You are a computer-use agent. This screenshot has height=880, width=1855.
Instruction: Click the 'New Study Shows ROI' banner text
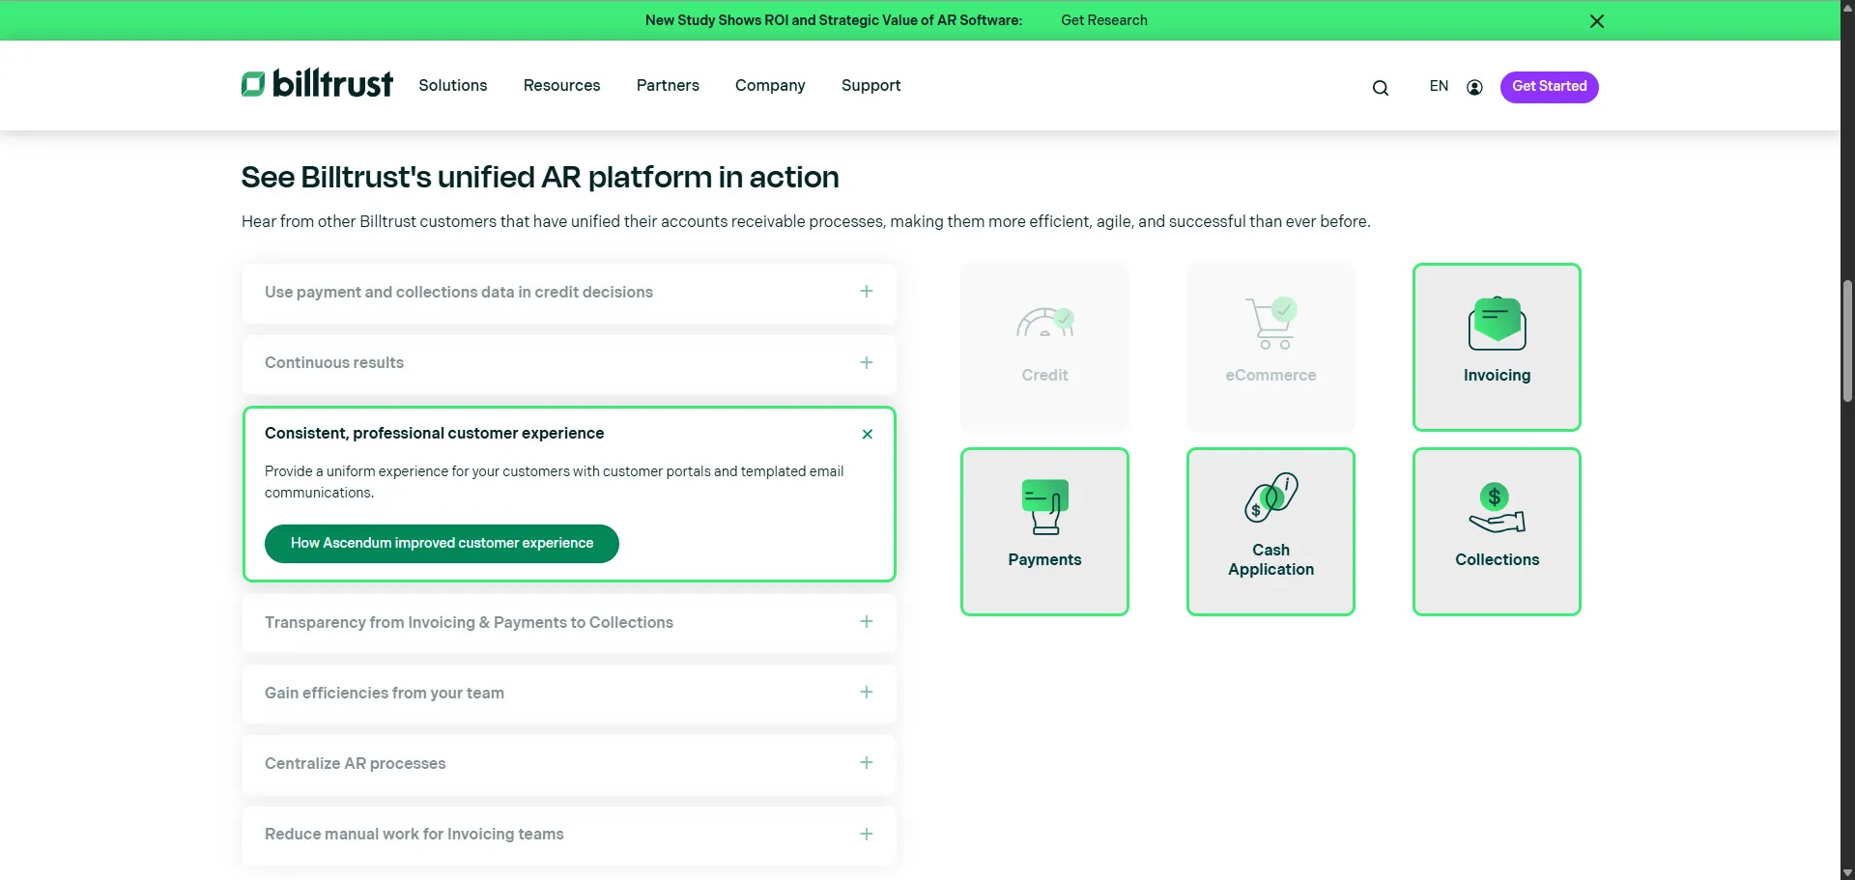(833, 20)
